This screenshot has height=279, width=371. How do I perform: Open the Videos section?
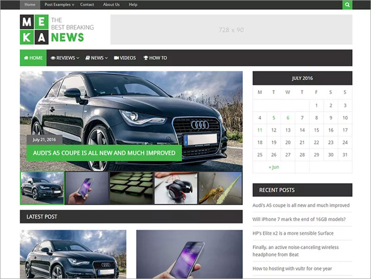point(125,58)
